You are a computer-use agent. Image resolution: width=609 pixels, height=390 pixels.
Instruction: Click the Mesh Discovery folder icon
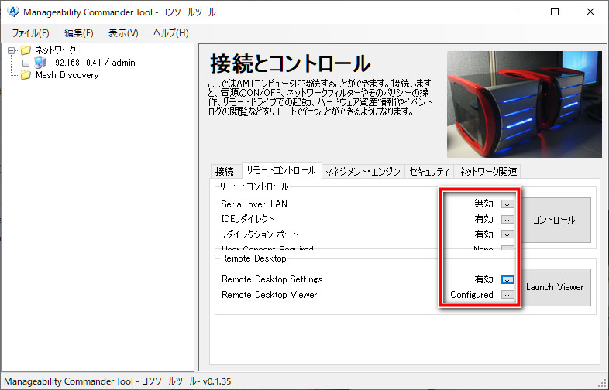(26, 75)
